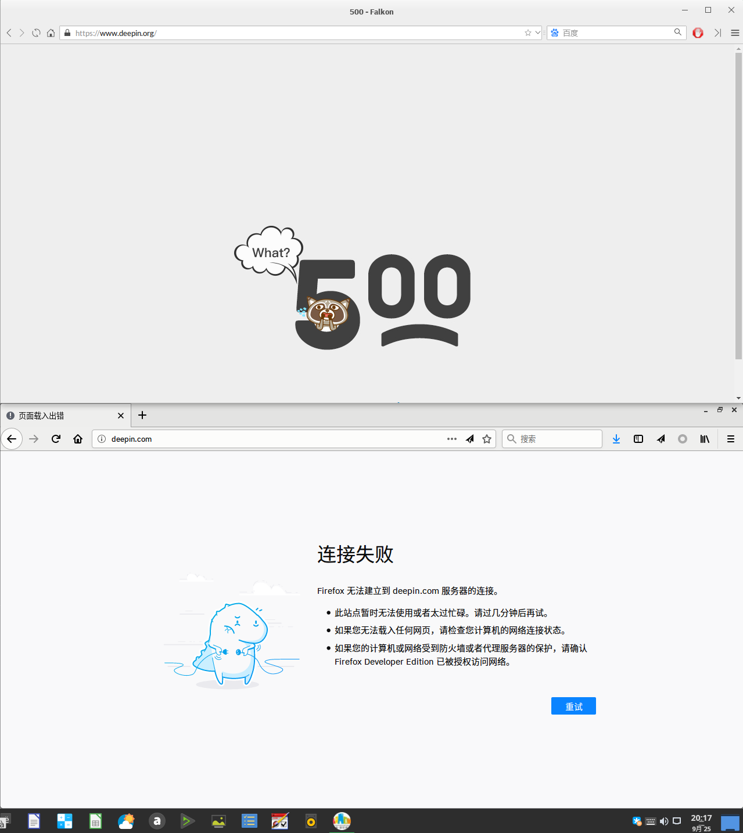The image size is (743, 833).
Task: Click the paper plane icon in Firefox's URL bar
Action: [x=469, y=439]
